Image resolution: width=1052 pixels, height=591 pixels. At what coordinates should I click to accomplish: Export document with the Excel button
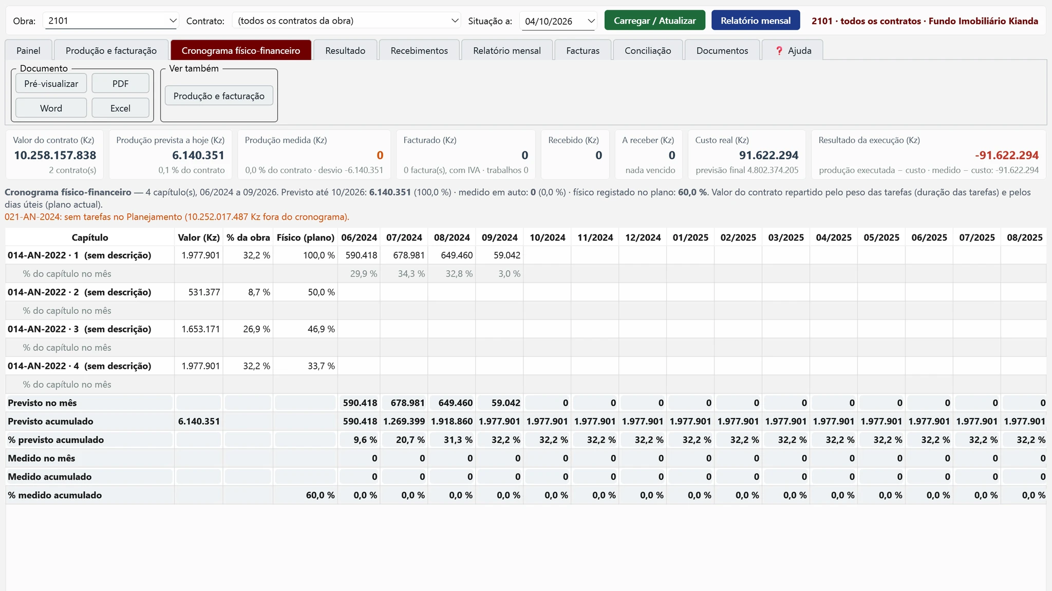click(x=121, y=108)
